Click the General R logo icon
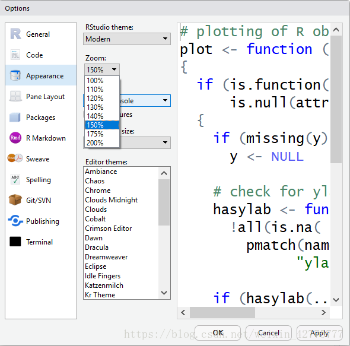The width and height of the screenshot is (350, 346). 15,34
